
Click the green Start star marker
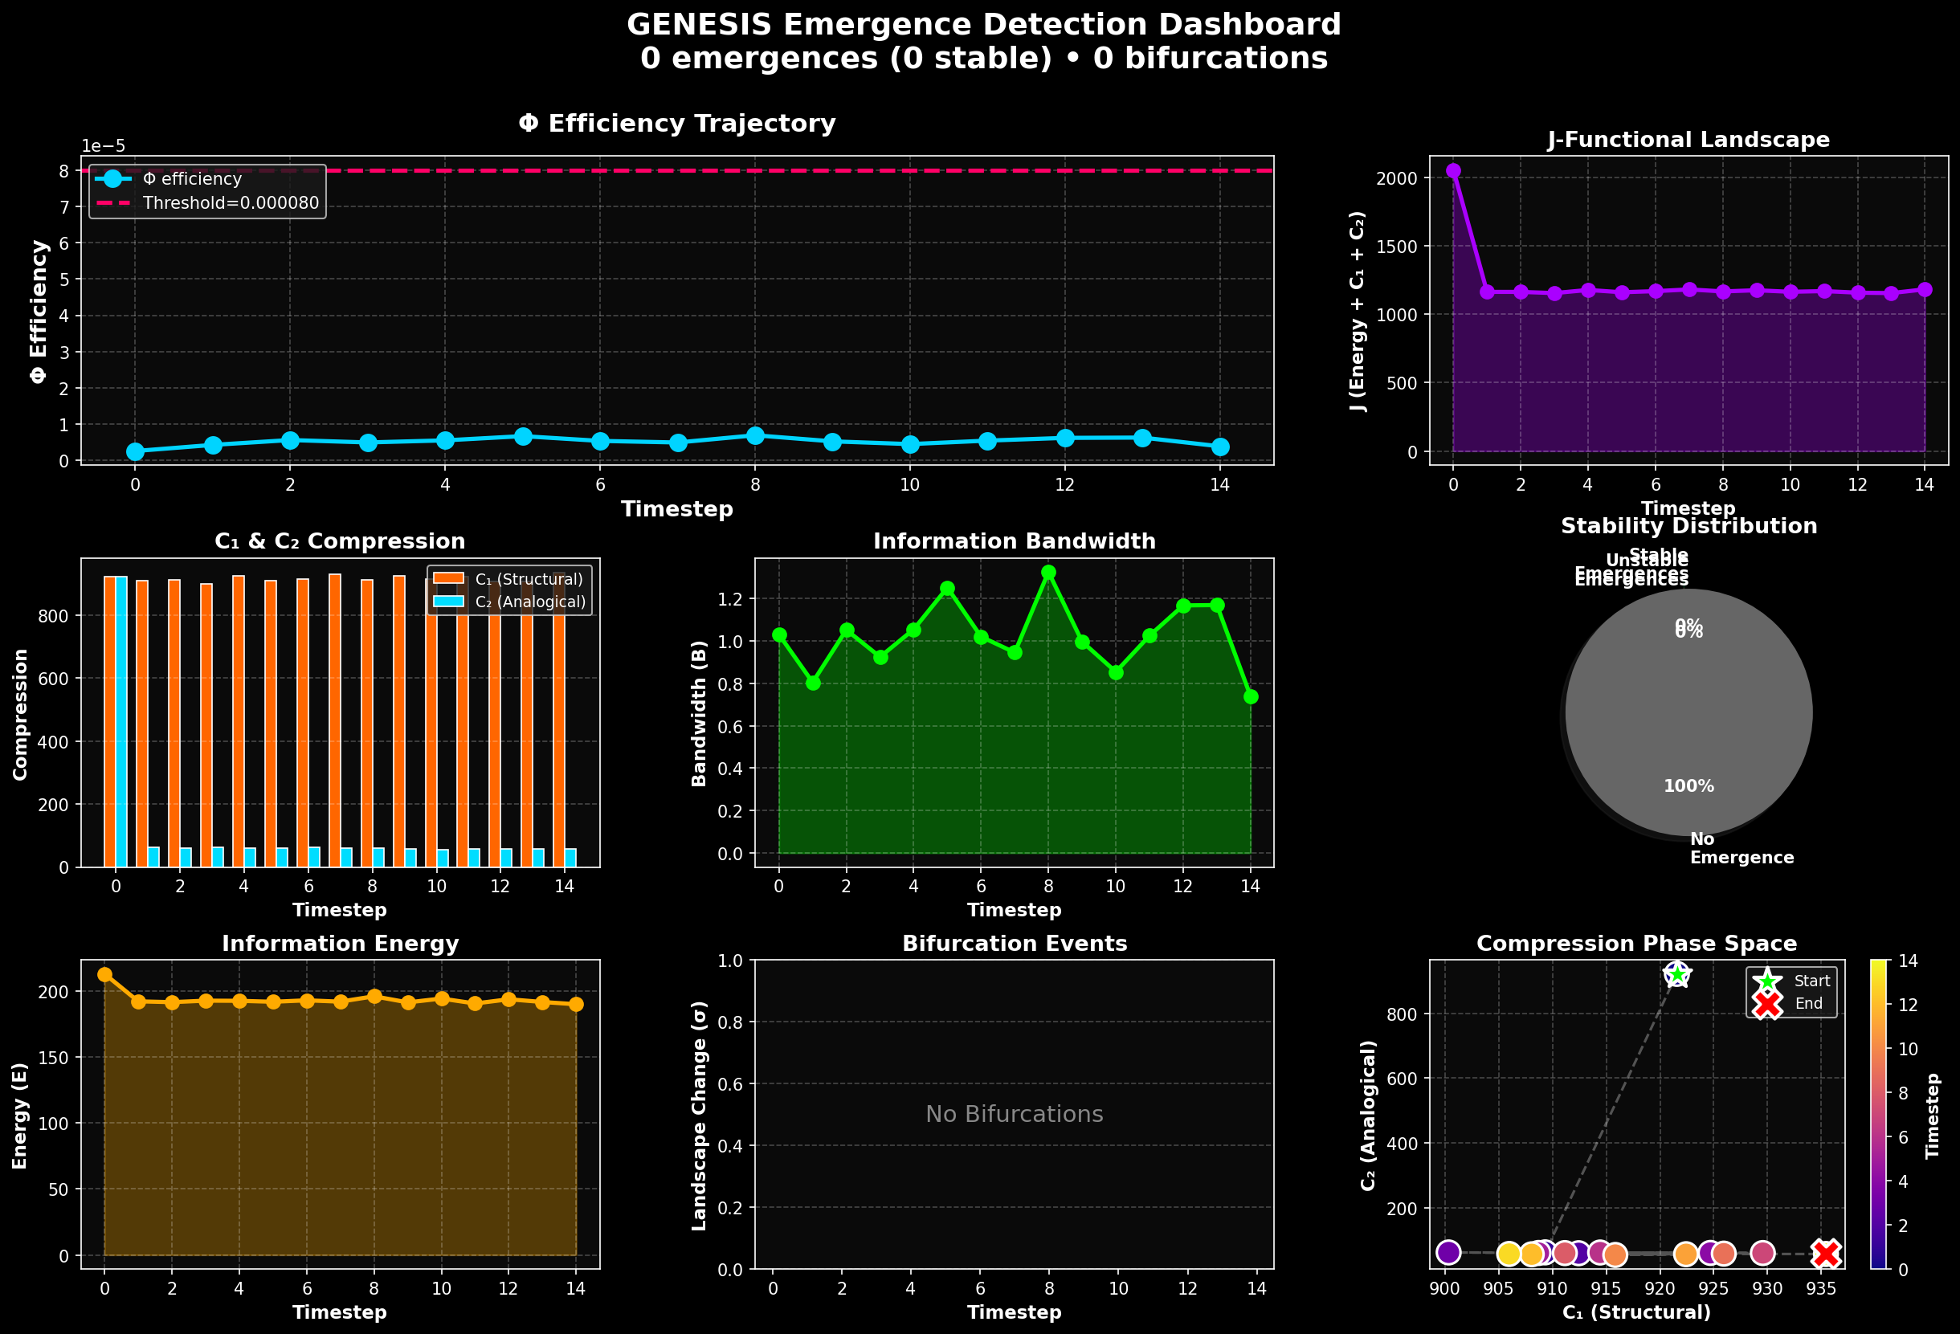pos(1676,975)
